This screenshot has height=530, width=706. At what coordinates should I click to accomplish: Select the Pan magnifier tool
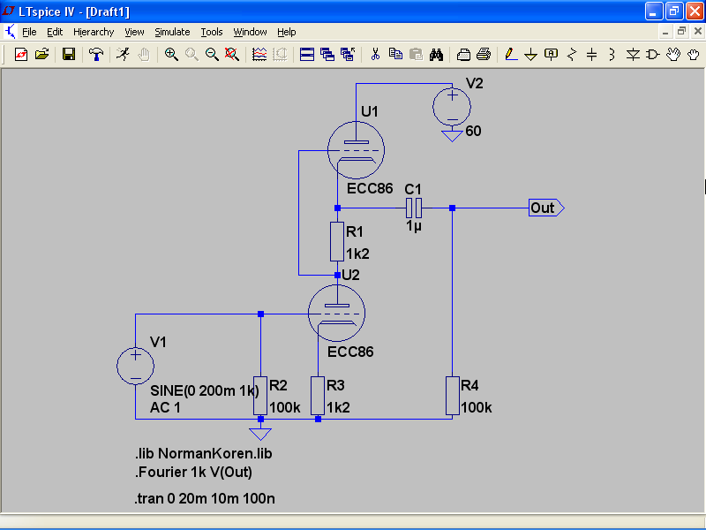(192, 55)
